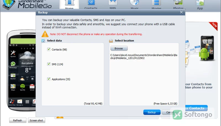Screen dimensions: 221x126
Task: Click the backup path text
Action: (x=144, y=57)
